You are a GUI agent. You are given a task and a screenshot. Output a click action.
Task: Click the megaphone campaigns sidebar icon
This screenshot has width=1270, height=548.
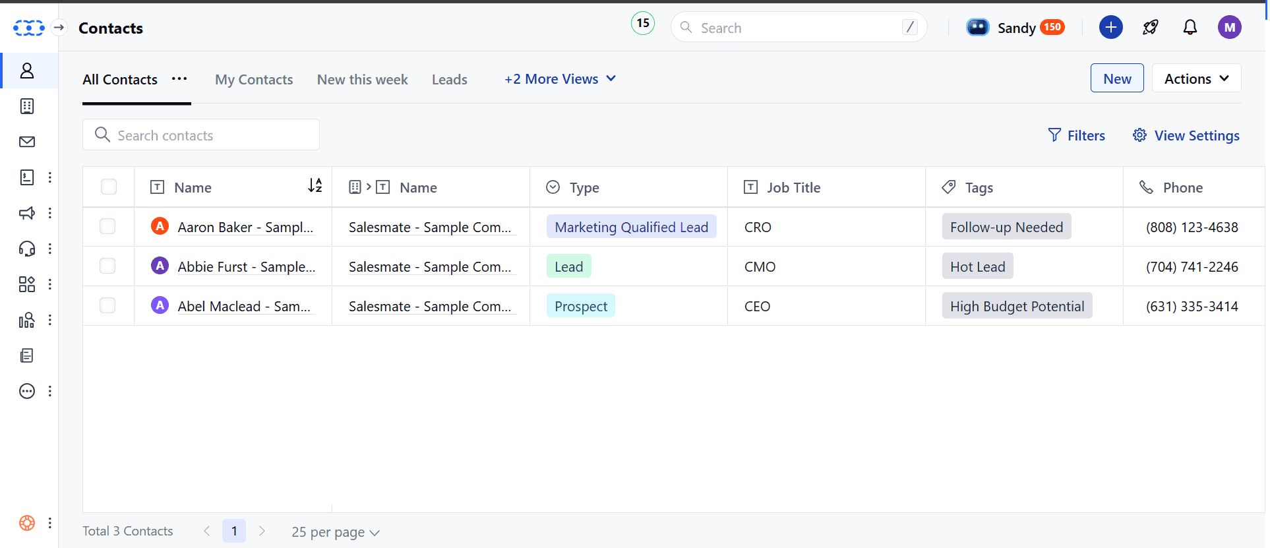pos(27,213)
